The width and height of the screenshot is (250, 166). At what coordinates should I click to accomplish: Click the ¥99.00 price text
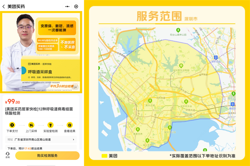click(12, 102)
